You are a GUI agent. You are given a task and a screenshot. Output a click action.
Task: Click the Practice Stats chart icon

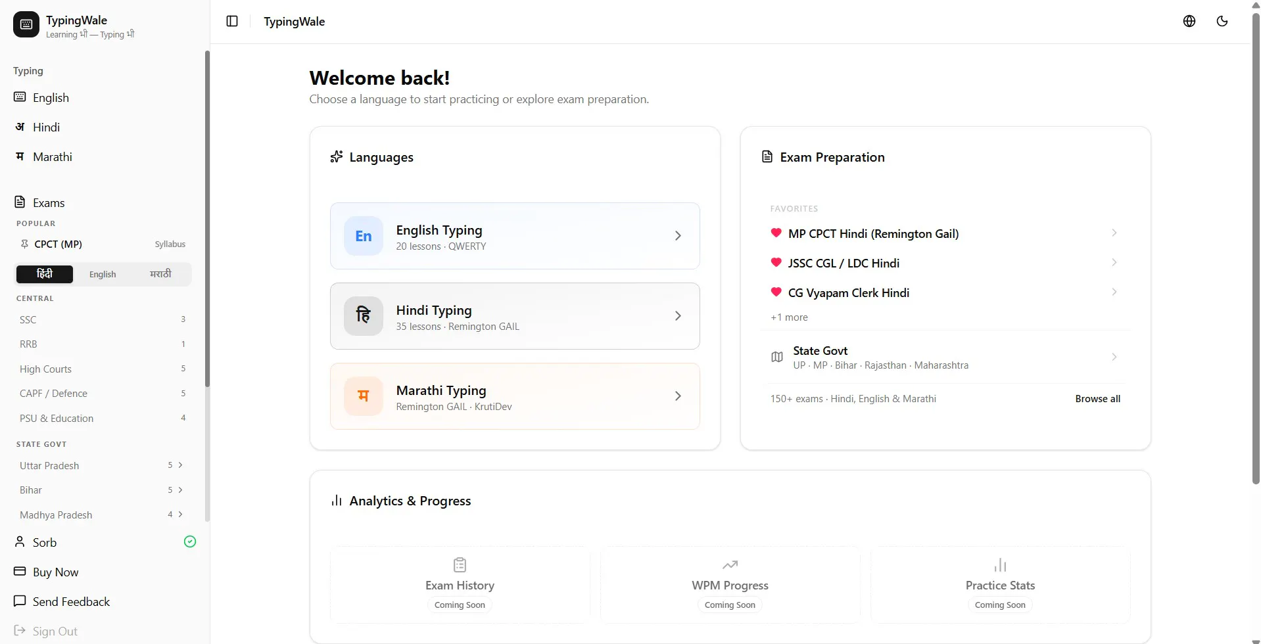(1000, 564)
